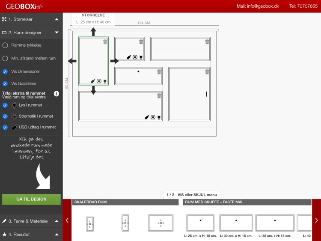This screenshot has height=241, width=321.
Task: Click the left resize arrow of selected room
Action: coord(72,61)
